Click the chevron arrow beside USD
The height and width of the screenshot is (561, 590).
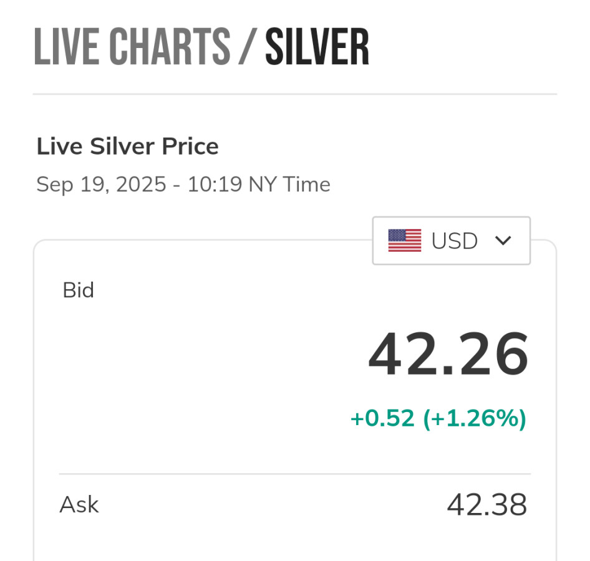(503, 241)
